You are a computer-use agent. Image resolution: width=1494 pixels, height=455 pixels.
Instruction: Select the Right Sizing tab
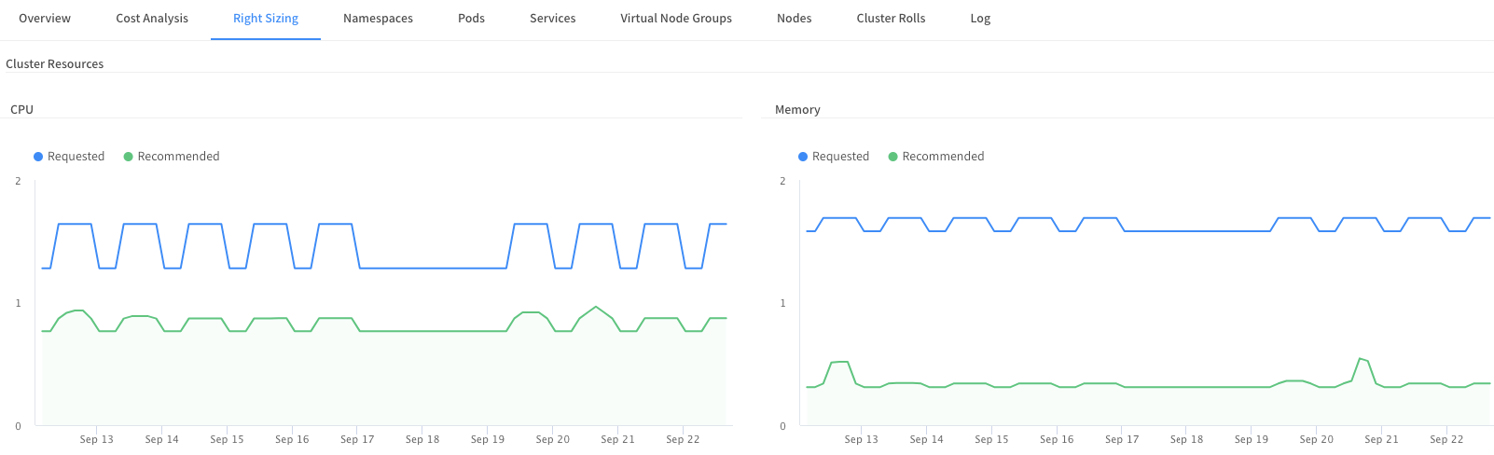[266, 19]
